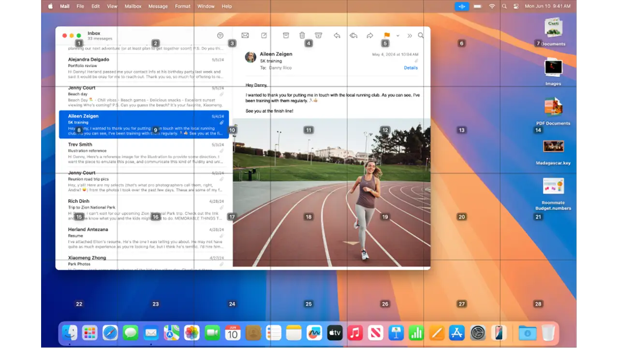Forward the 5K training email
The height and width of the screenshot is (348, 619).
370,35
